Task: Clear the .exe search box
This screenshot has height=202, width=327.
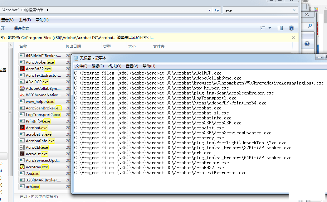Action: coord(294,10)
